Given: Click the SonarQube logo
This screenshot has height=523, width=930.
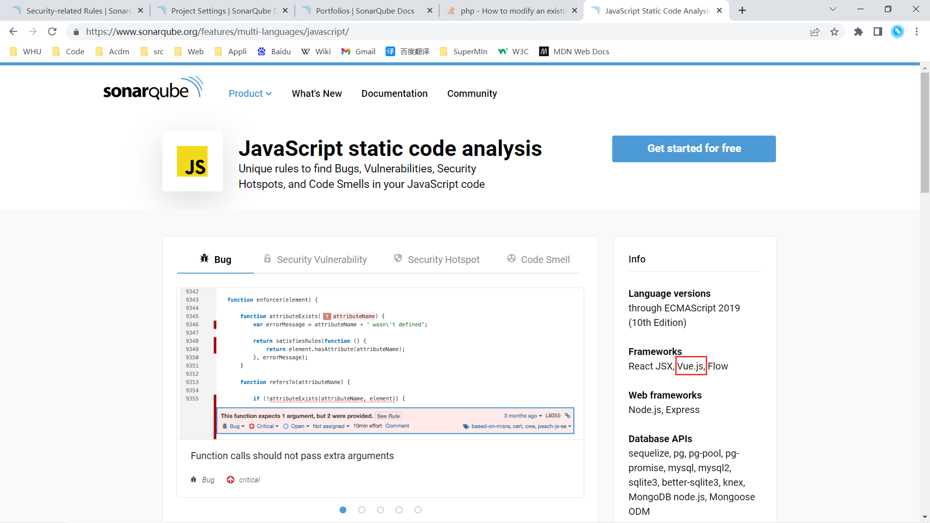Looking at the screenshot, I should (x=153, y=88).
